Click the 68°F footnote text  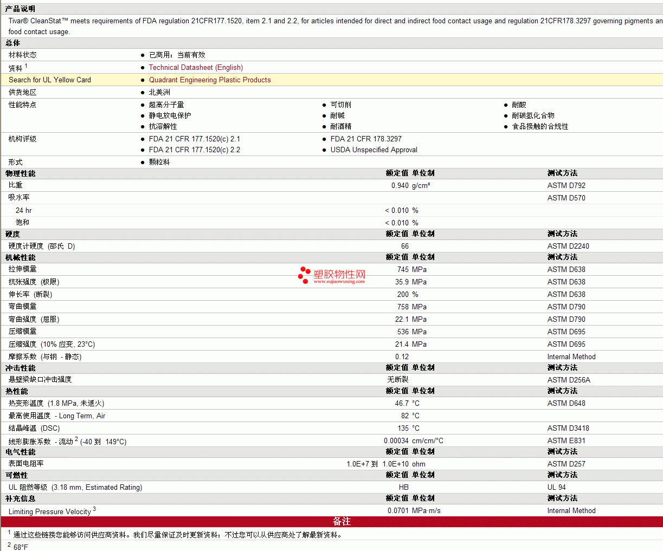click(21, 547)
